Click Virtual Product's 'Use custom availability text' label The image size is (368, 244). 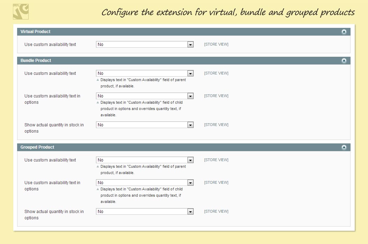click(x=50, y=45)
